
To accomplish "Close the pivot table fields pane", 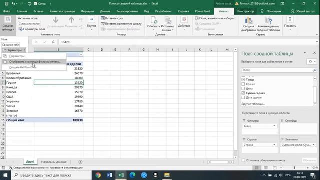I will [314, 53].
